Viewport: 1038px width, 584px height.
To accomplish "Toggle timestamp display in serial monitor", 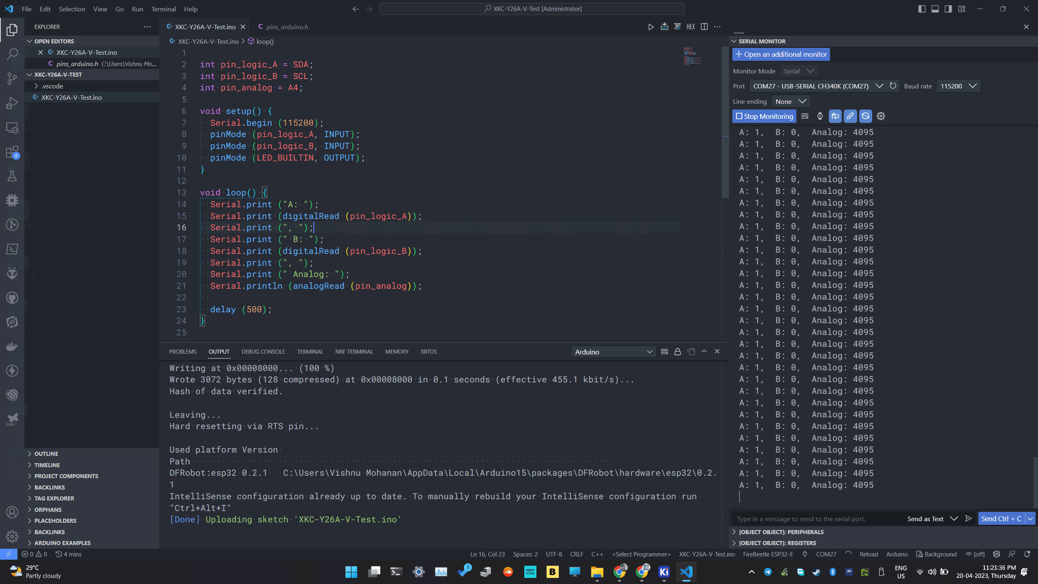I will (820, 116).
